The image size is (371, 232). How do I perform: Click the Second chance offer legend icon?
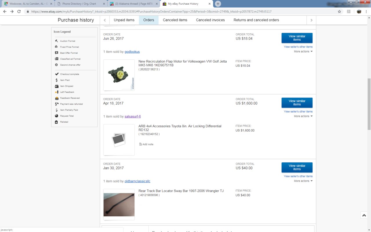click(57, 65)
